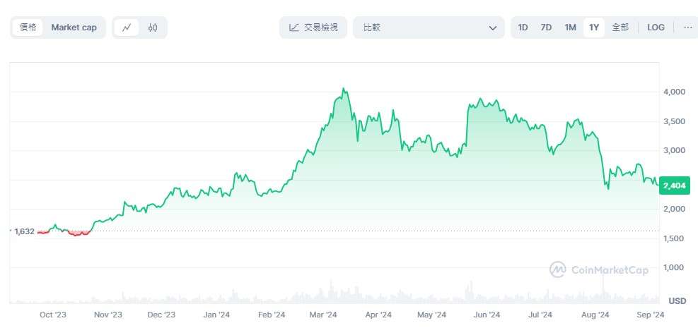Select the 1Y time range
Screen dimensions: 698x328
pyautogui.click(x=594, y=28)
